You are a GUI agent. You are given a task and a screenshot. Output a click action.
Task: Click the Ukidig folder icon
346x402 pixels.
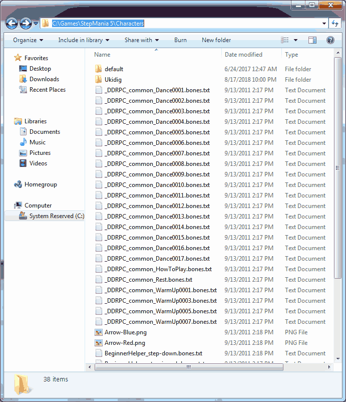tap(98, 80)
